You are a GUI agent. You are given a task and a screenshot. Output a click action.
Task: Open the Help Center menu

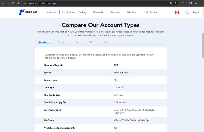tap(150, 12)
